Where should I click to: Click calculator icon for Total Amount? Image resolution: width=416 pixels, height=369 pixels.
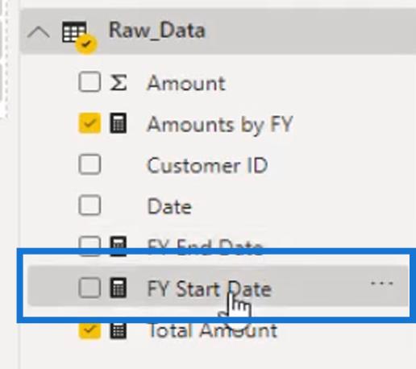coord(119,331)
